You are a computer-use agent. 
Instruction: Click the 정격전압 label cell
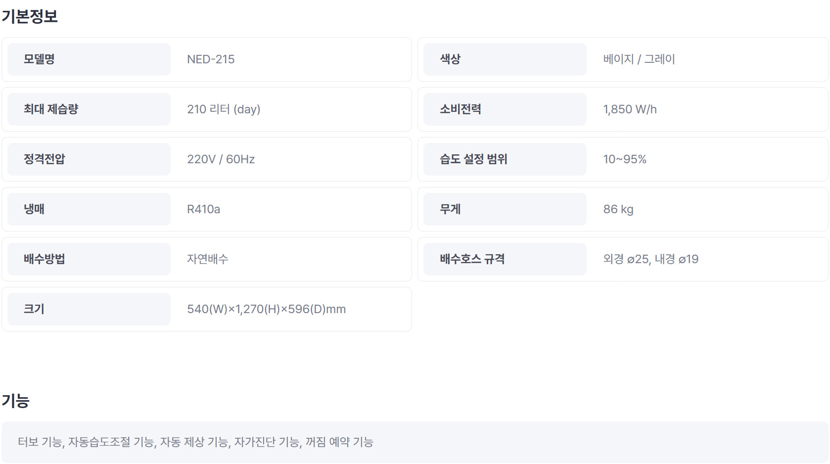click(89, 159)
